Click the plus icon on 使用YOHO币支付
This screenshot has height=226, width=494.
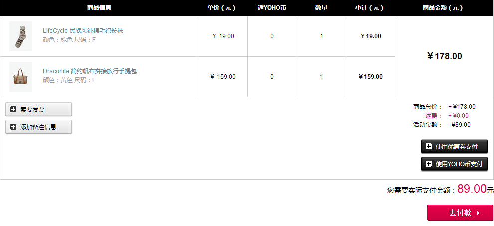[x=429, y=164]
